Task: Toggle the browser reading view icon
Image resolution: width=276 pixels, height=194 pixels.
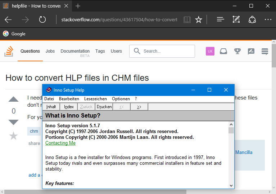Action: [187, 19]
